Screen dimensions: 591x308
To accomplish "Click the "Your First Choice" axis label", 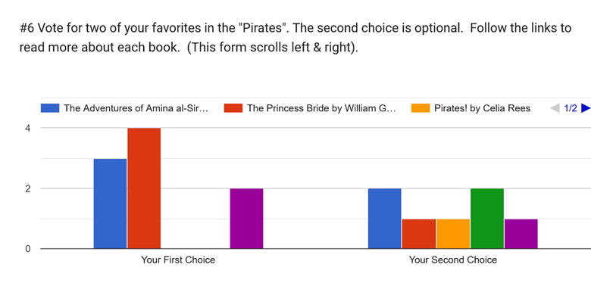I will click(x=178, y=260).
